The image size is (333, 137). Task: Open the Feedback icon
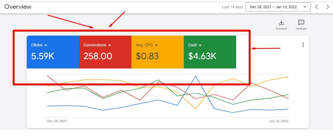[301, 23]
